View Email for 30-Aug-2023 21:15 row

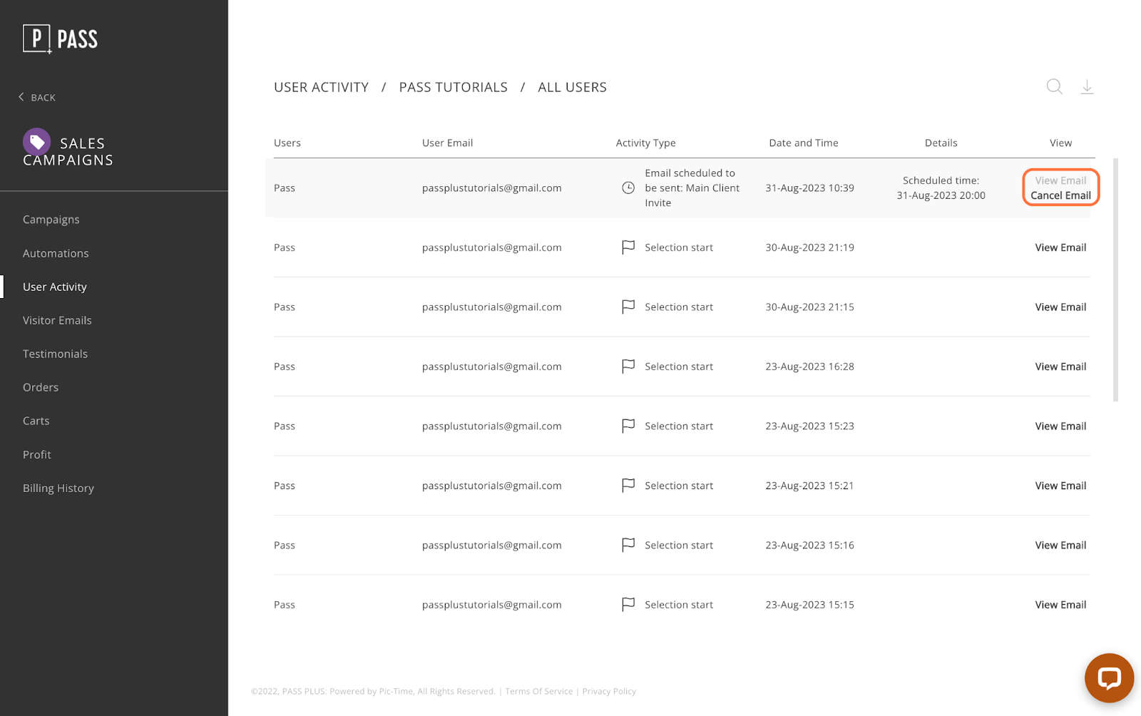(x=1060, y=307)
